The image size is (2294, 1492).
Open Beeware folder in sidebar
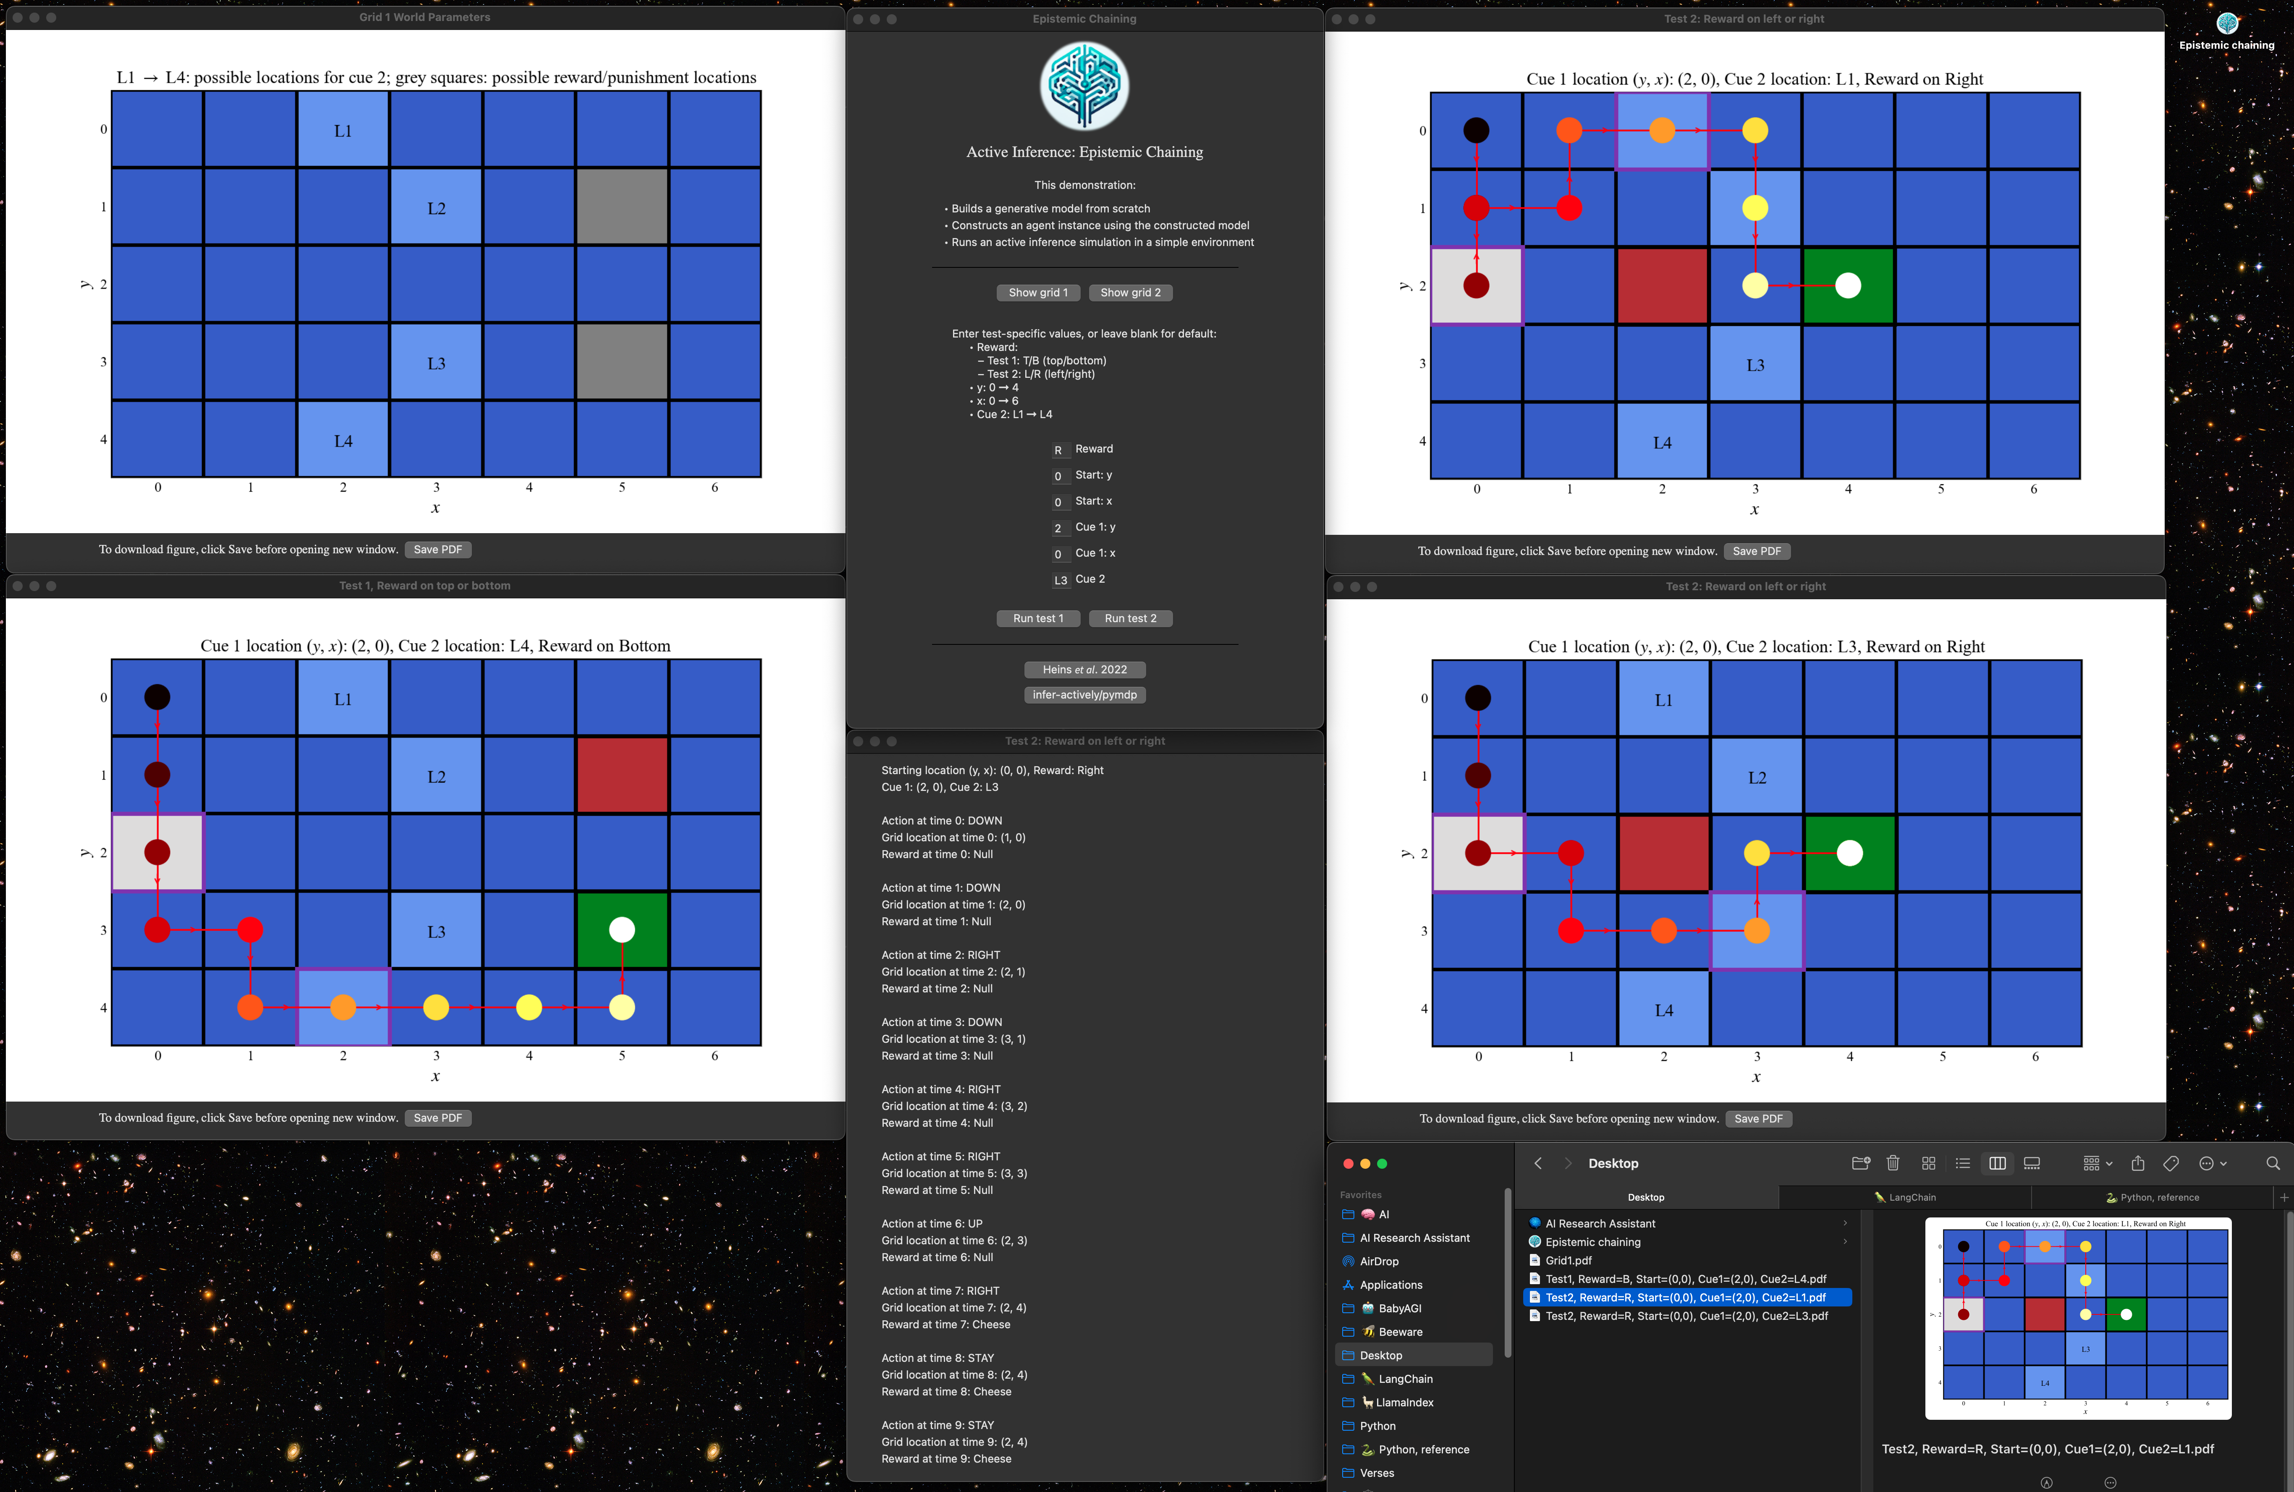coord(1413,1332)
